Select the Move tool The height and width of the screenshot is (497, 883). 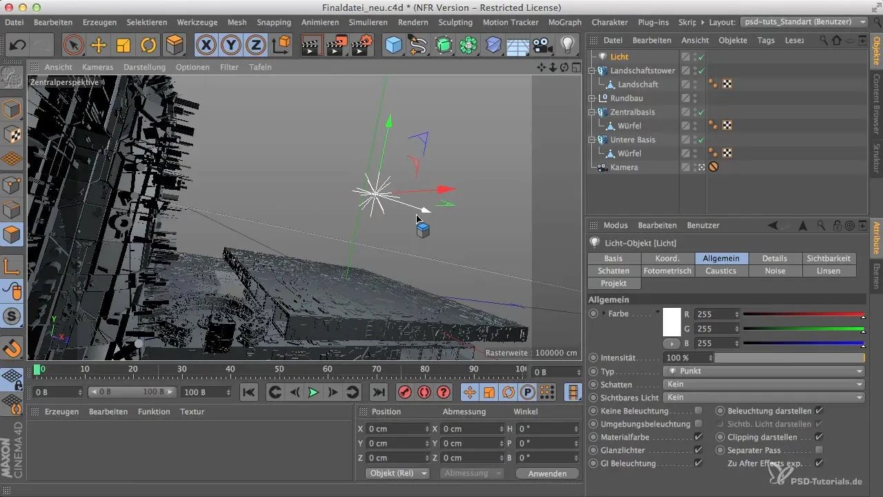99,46
